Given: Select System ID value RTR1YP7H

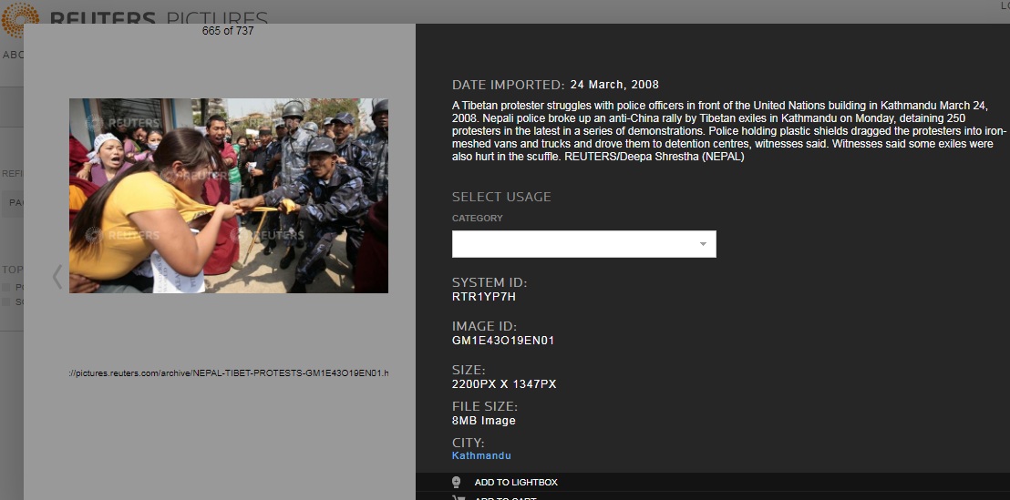Looking at the screenshot, I should (x=484, y=297).
